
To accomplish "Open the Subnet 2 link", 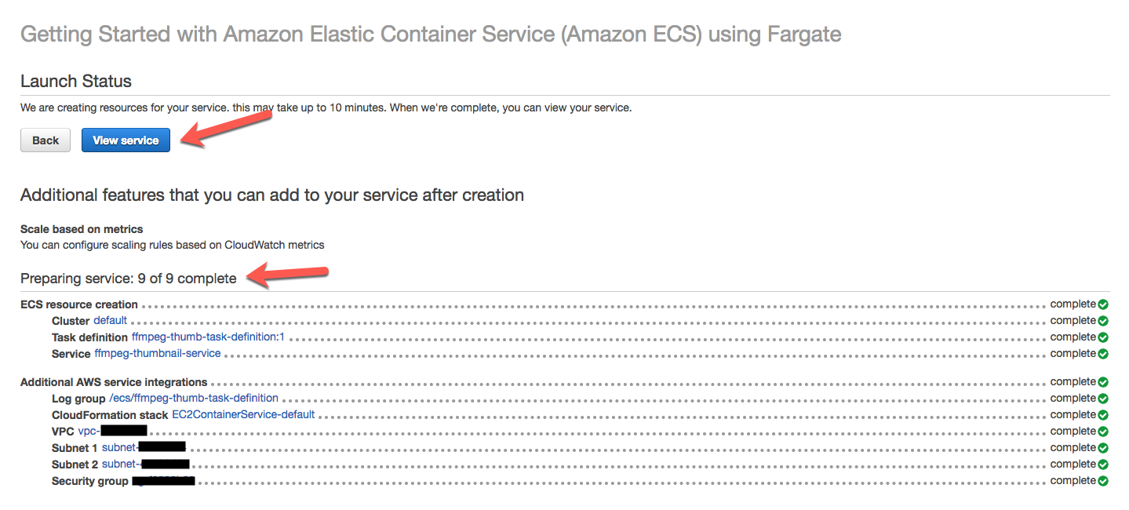I will coord(144,464).
